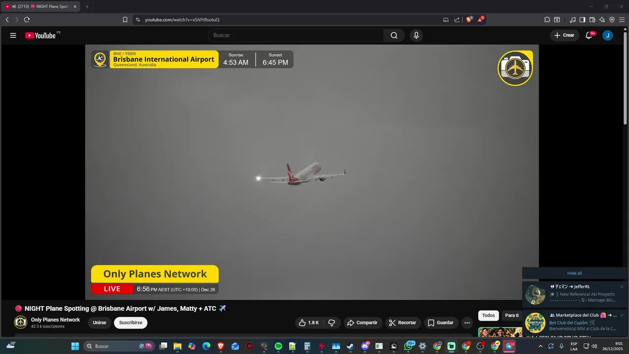Click the camera plane logo on video
This screenshot has height=354, width=629.
(x=515, y=68)
